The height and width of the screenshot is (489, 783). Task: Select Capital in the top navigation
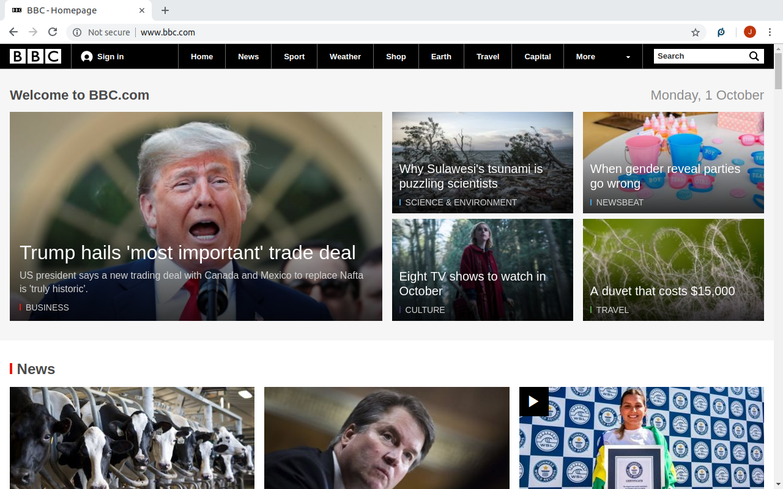point(538,56)
